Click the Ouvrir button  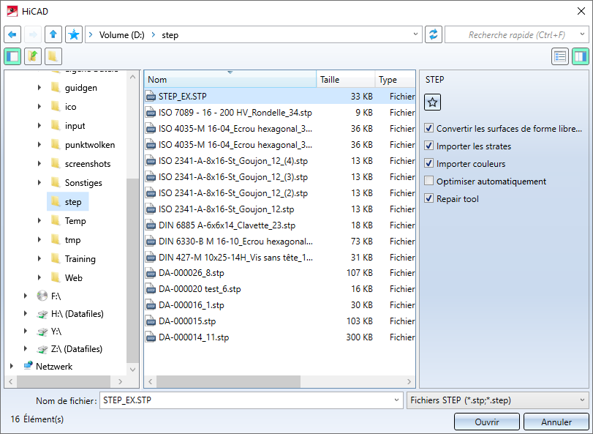click(487, 422)
